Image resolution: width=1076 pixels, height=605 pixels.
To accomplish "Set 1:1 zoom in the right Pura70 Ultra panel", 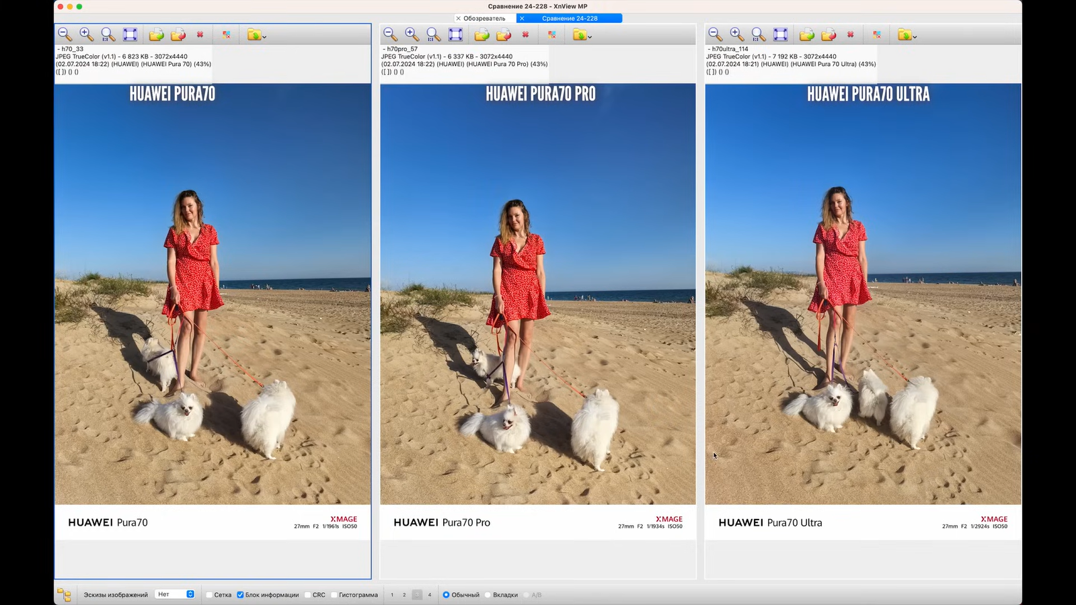I will pos(759,34).
